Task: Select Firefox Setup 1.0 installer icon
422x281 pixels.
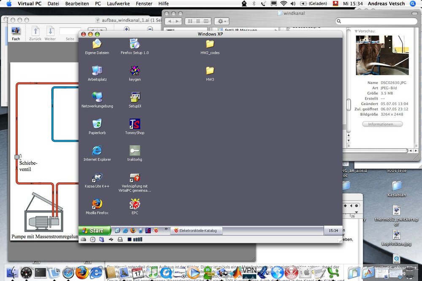Action: pos(135,46)
